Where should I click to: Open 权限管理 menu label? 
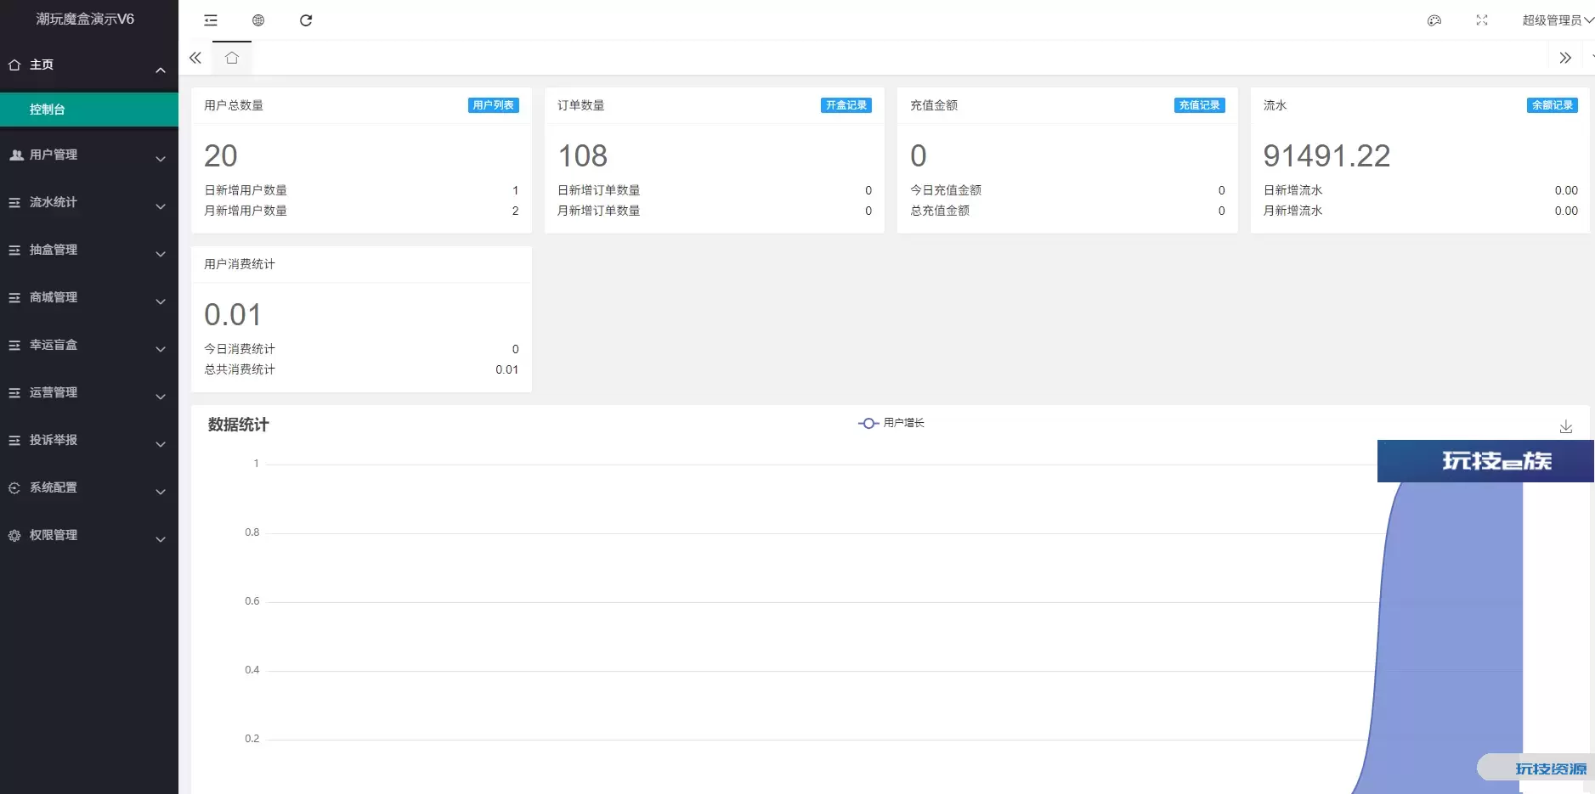click(x=54, y=535)
